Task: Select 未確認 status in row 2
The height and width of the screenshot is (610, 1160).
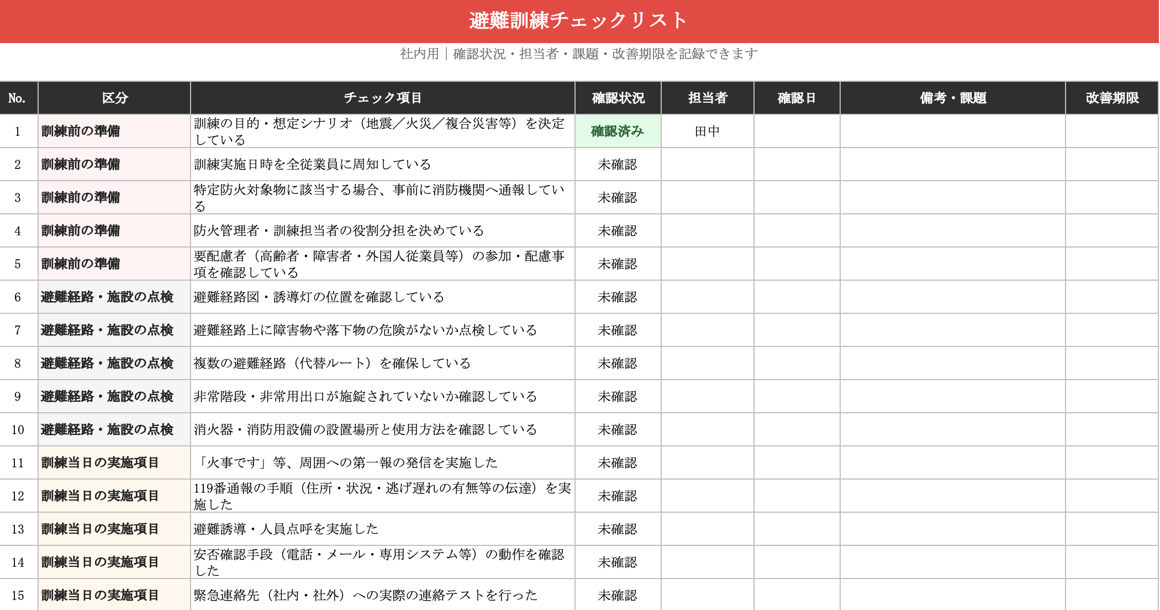Action: (618, 164)
